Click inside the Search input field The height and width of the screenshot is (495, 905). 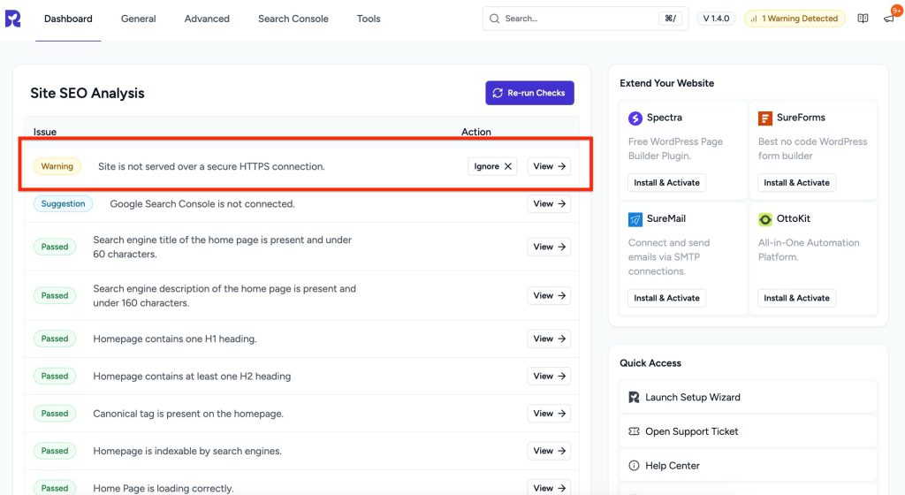[x=574, y=19]
